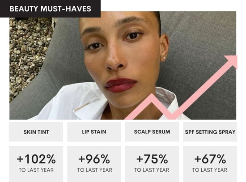Click the +75% growth figure
The height and width of the screenshot is (182, 246).
coord(152,159)
